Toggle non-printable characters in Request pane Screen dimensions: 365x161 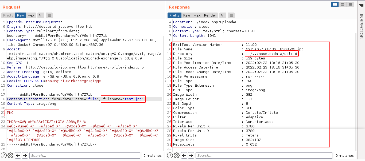(x=41, y=15)
